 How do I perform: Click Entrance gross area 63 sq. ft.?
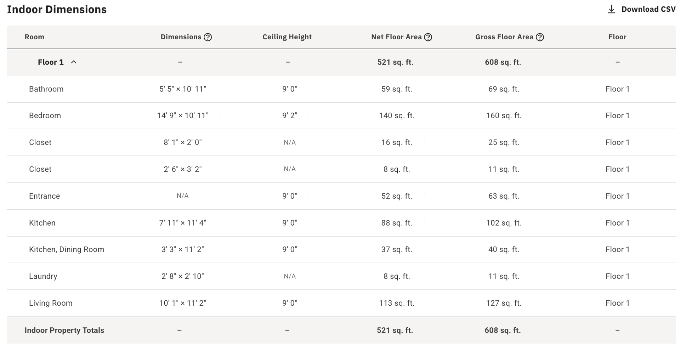(504, 196)
